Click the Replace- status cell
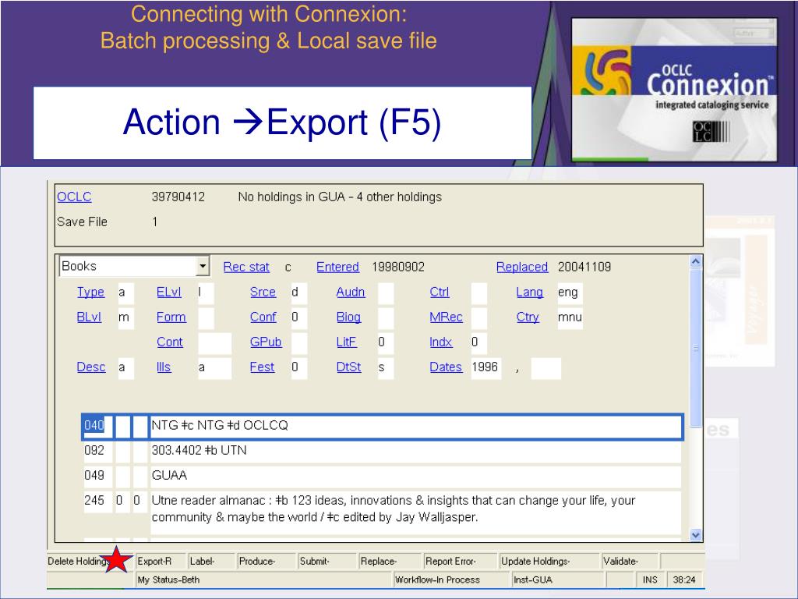This screenshot has height=599, width=798. click(x=390, y=561)
